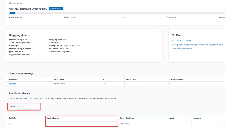The image size is (228, 129).
Task: Click the (844) 474-4726 phone number
Action: [x=16, y=52]
